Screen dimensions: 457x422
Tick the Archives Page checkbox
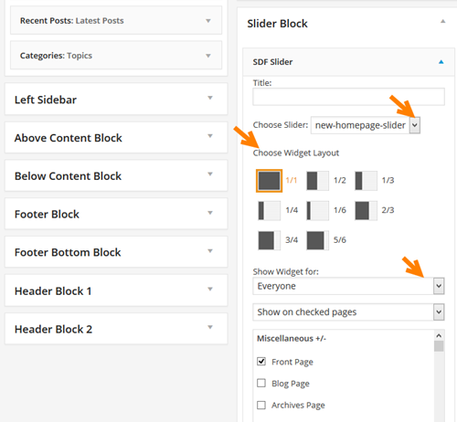[x=261, y=405]
